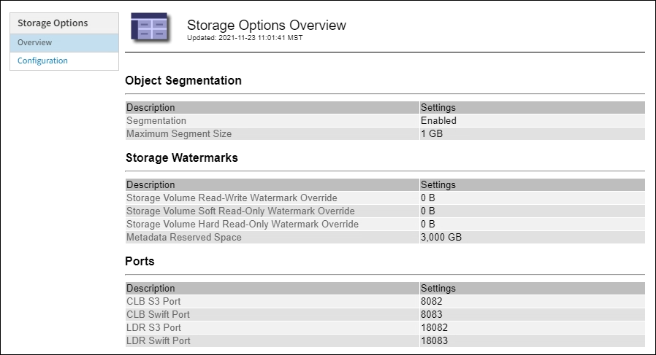Click the Updated timestamp text
The height and width of the screenshot is (355, 656).
coord(245,38)
